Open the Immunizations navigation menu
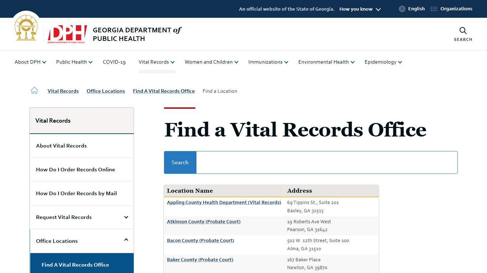Screen dimensions: 487x273 coord(268,62)
